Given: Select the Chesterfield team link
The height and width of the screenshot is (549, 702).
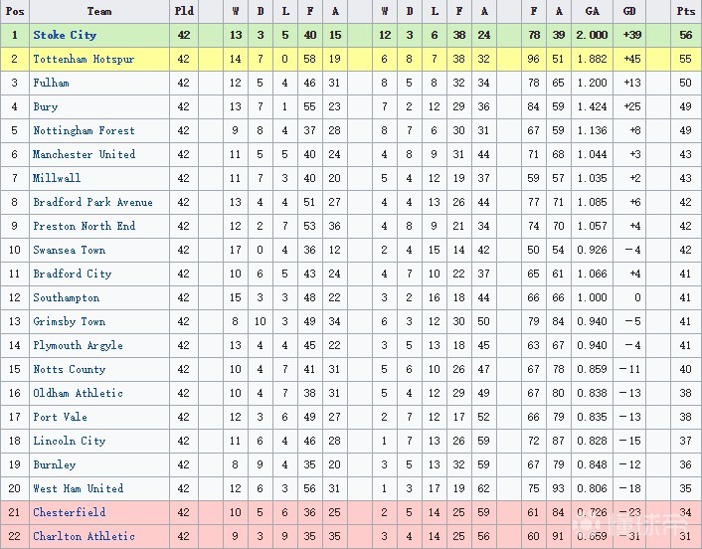Looking at the screenshot, I should [69, 512].
